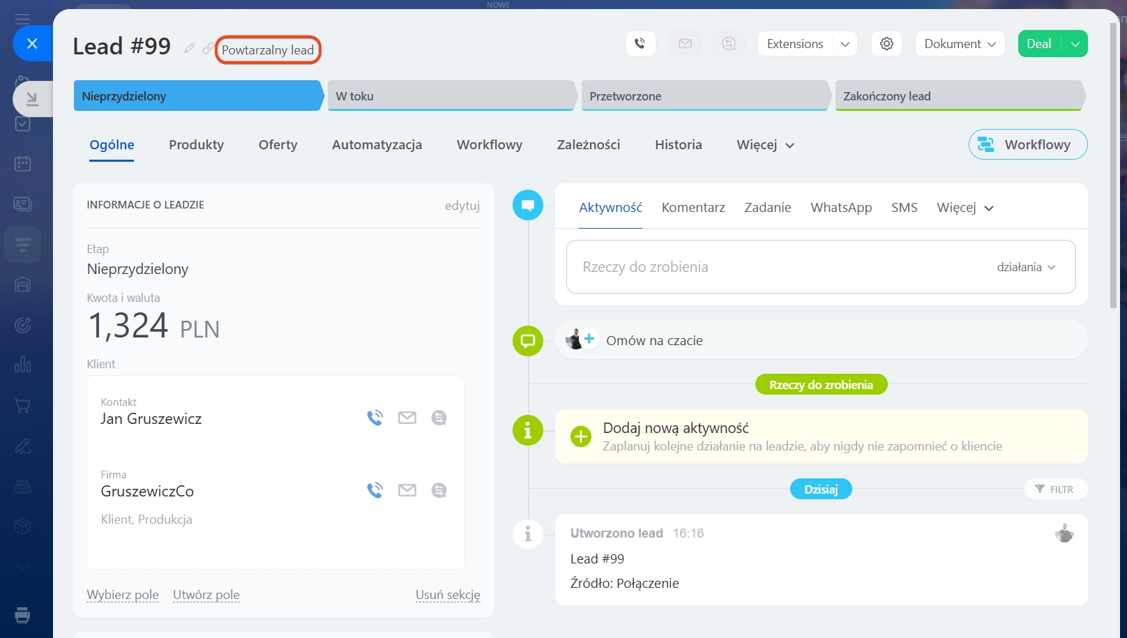Click the avatar on the Utworzono lead entry
The image size is (1127, 638).
1064,533
